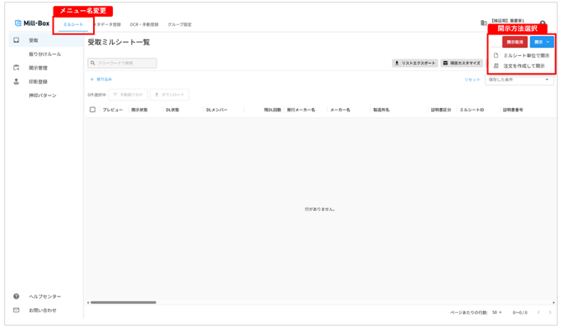Switch to the OCR・手動登録 tab
Image resolution: width=561 pixels, height=329 pixels.
pos(144,24)
